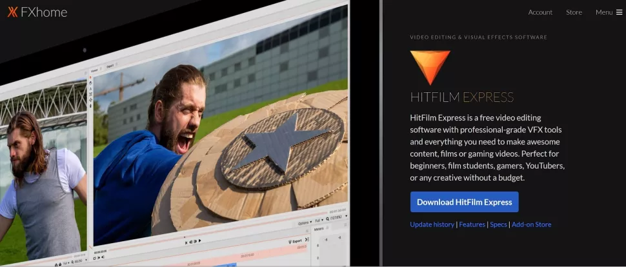Click the FXhome logo icon

[12, 12]
